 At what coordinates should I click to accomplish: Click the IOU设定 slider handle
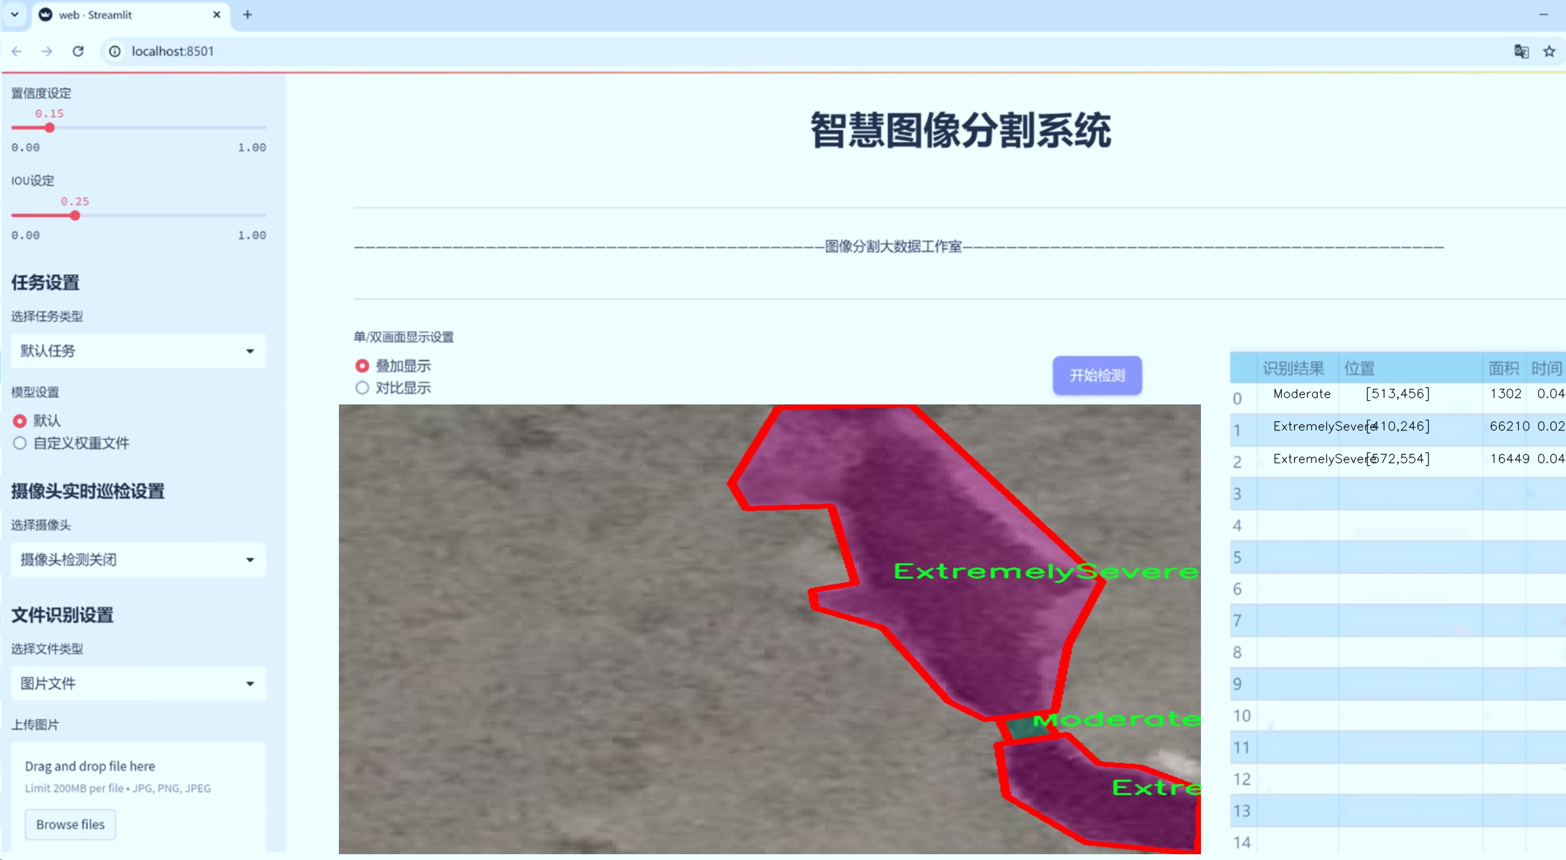75,216
